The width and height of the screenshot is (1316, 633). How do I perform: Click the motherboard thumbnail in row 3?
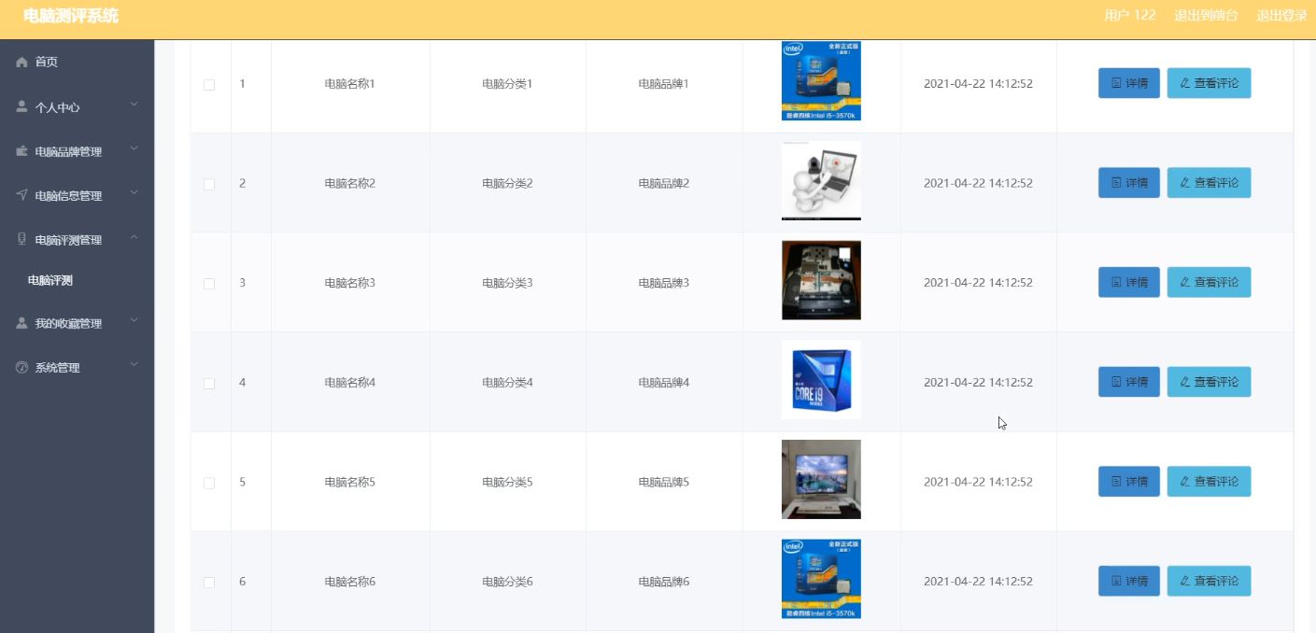pyautogui.click(x=821, y=280)
